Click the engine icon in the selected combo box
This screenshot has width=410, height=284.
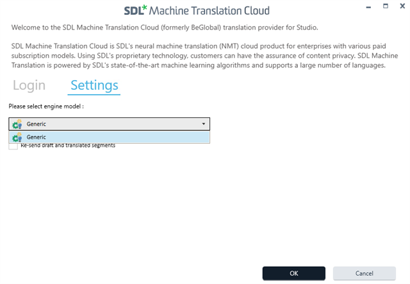click(x=17, y=124)
